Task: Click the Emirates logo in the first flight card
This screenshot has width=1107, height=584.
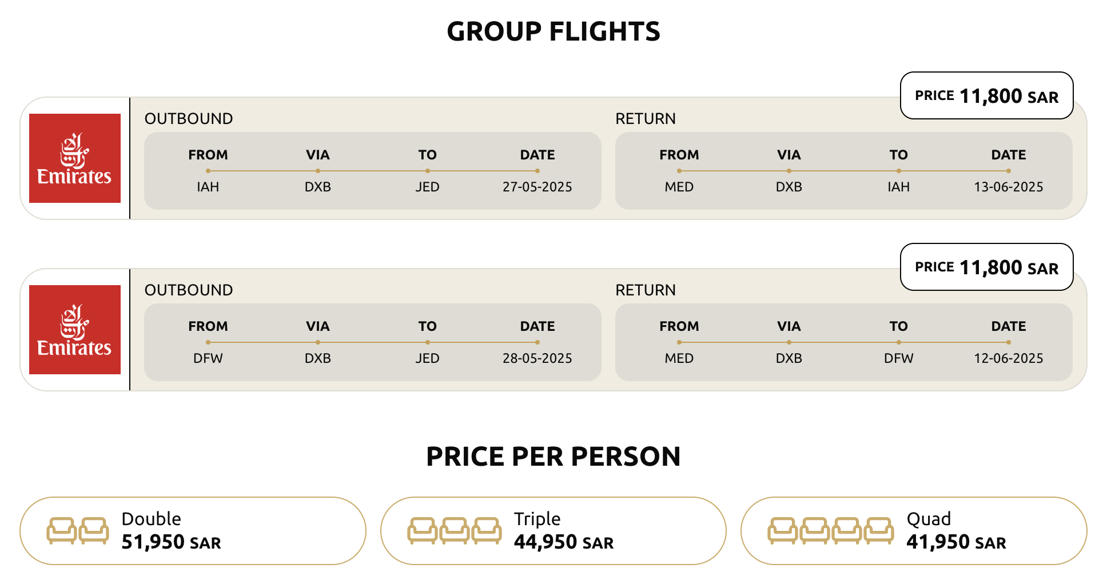Action: pyautogui.click(x=75, y=158)
